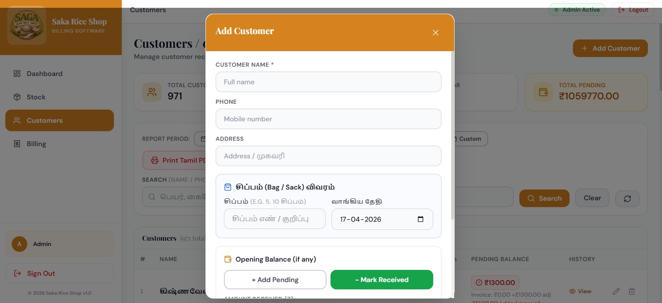This screenshot has height=303, width=662.
Task: Open the report period calendar control
Action: click(x=204, y=139)
